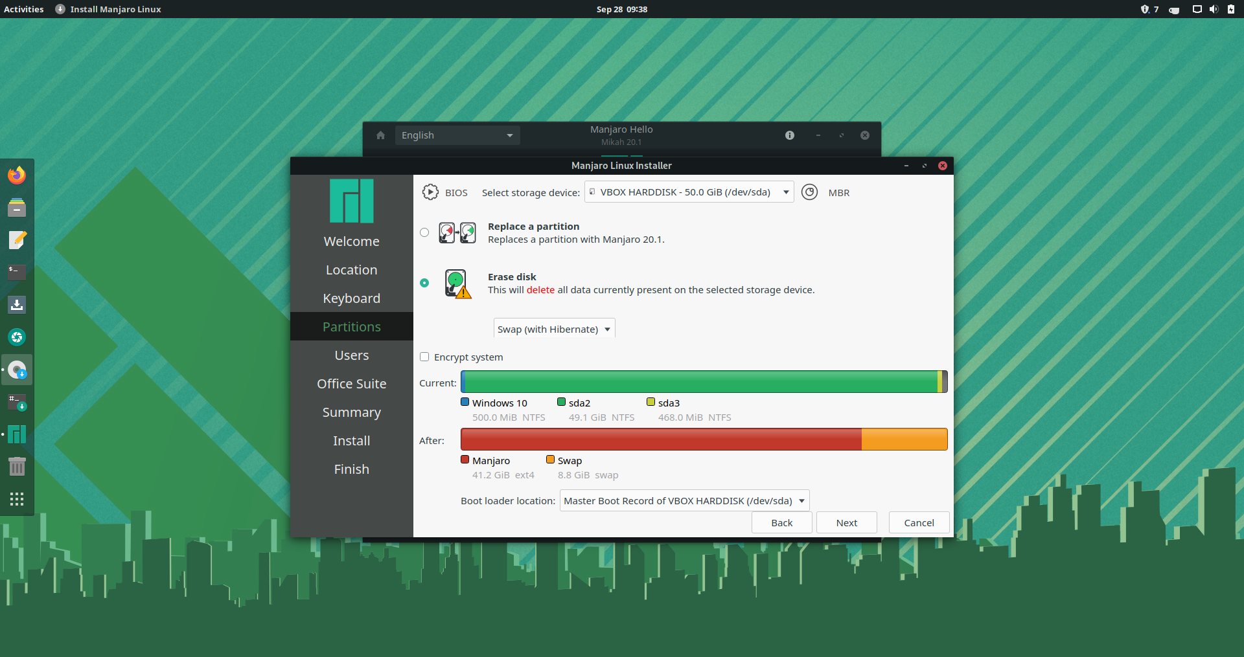This screenshot has height=657, width=1244.
Task: Go to the Office Suite step
Action: 352,384
